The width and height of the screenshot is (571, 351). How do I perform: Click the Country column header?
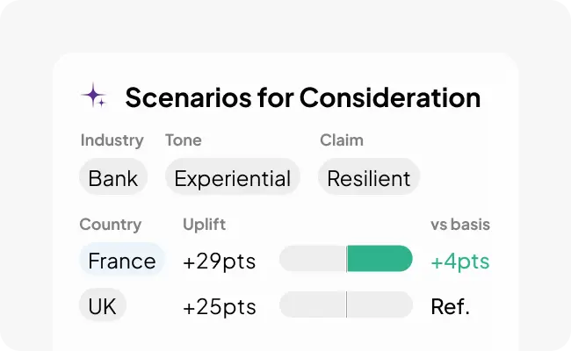click(x=111, y=225)
